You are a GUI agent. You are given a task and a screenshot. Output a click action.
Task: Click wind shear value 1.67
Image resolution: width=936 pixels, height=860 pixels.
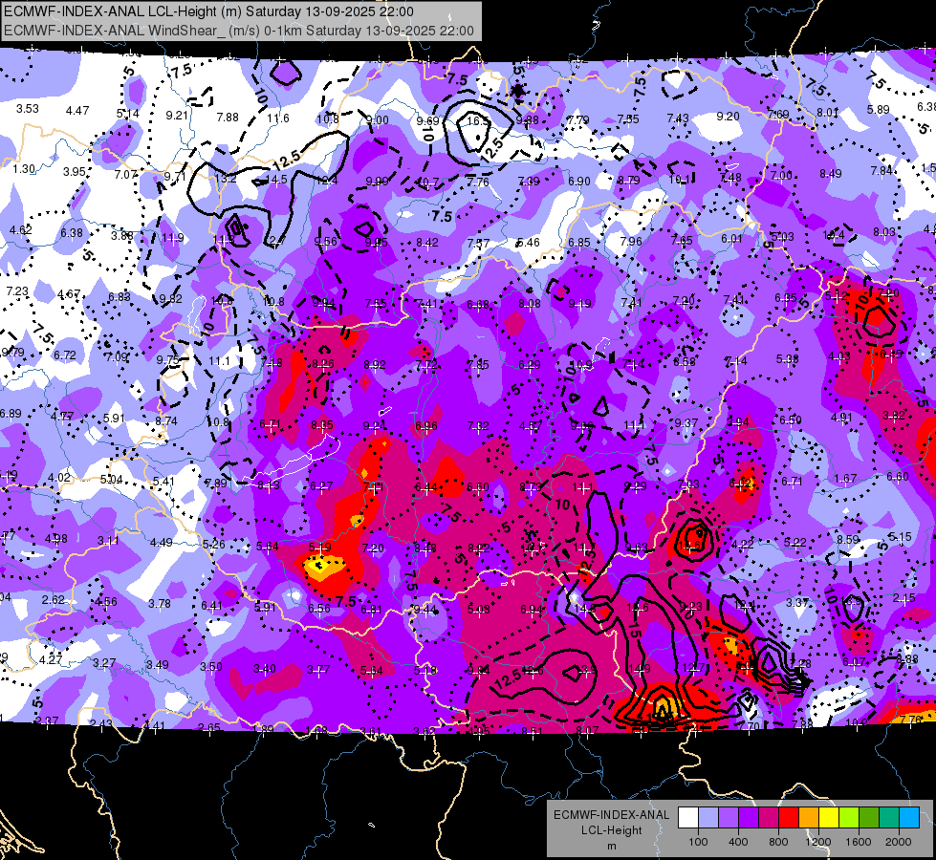(845, 479)
